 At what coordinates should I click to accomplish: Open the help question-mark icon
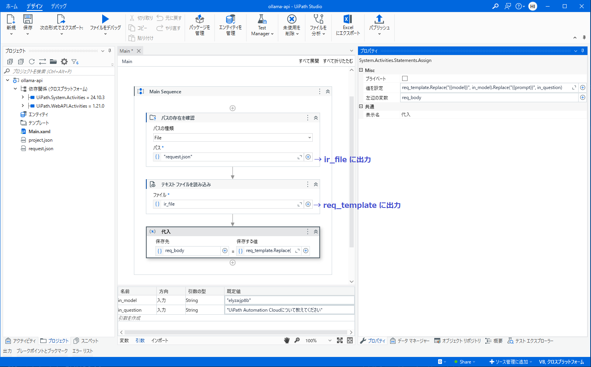(519, 6)
